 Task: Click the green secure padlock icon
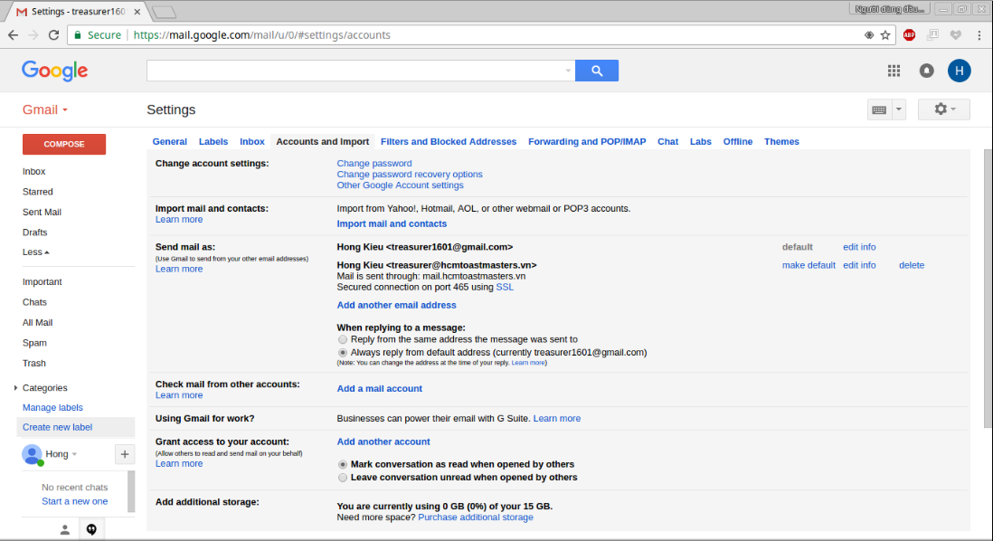coord(78,35)
